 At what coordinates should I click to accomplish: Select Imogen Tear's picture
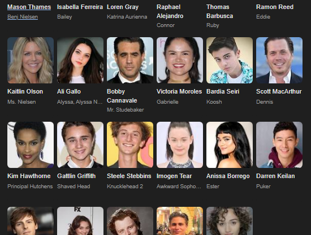[180, 145]
